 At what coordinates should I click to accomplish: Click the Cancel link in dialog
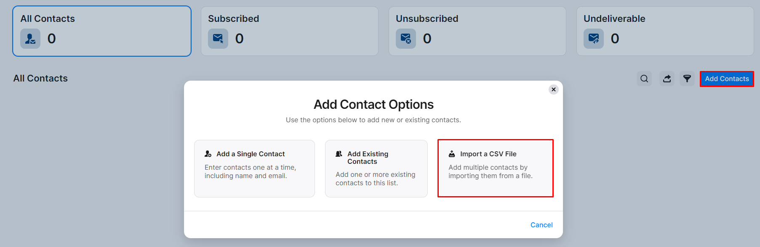[541, 225]
